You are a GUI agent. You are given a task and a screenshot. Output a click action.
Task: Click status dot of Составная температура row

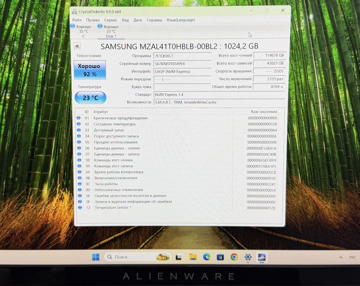coord(79,124)
